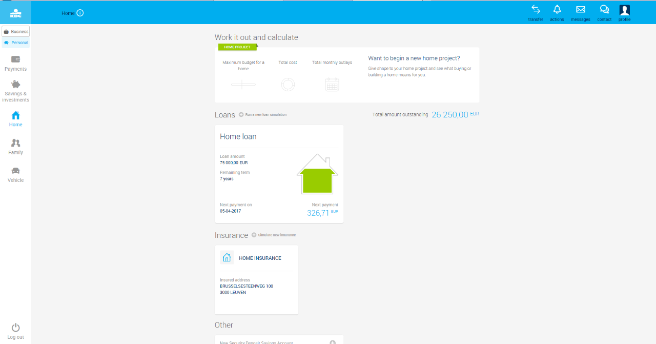656x344 pixels.
Task: Go to Vehicle section
Action: [15, 174]
